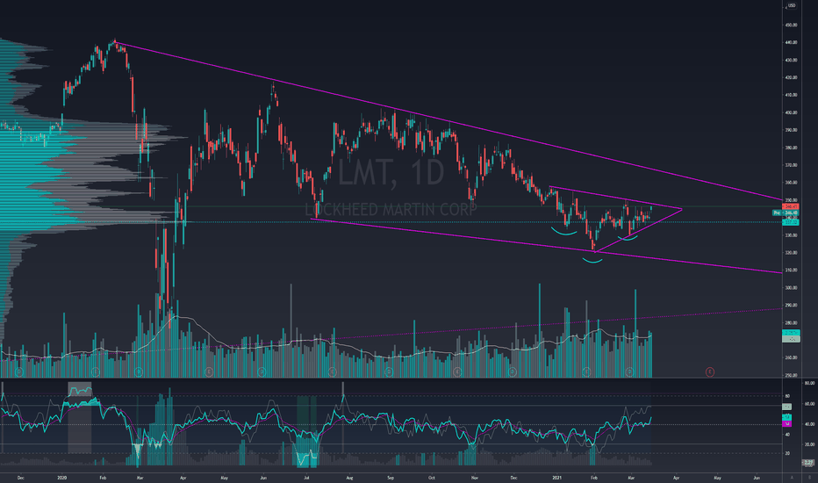This screenshot has height=483, width=818.
Task: Open the USD currency selector on price scale
Action: click(792, 6)
